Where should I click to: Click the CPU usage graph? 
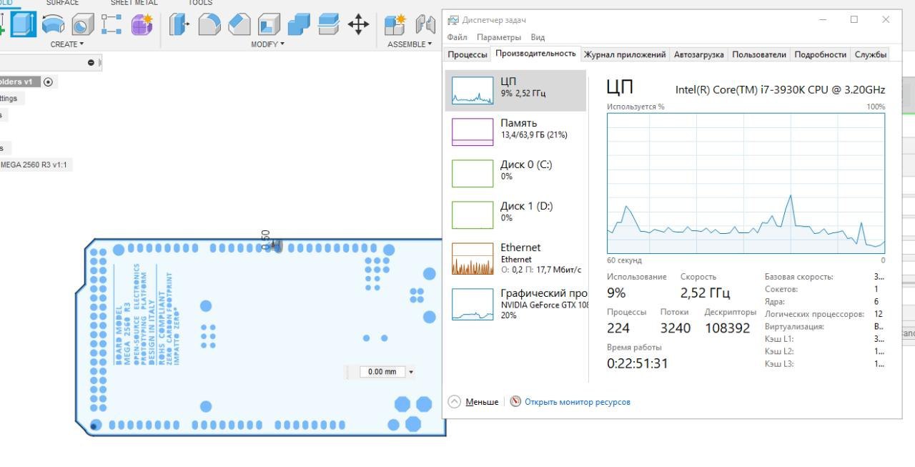point(746,184)
